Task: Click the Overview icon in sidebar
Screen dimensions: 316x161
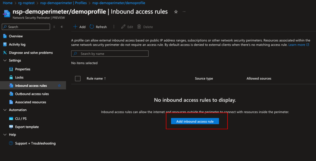Action: [5, 36]
